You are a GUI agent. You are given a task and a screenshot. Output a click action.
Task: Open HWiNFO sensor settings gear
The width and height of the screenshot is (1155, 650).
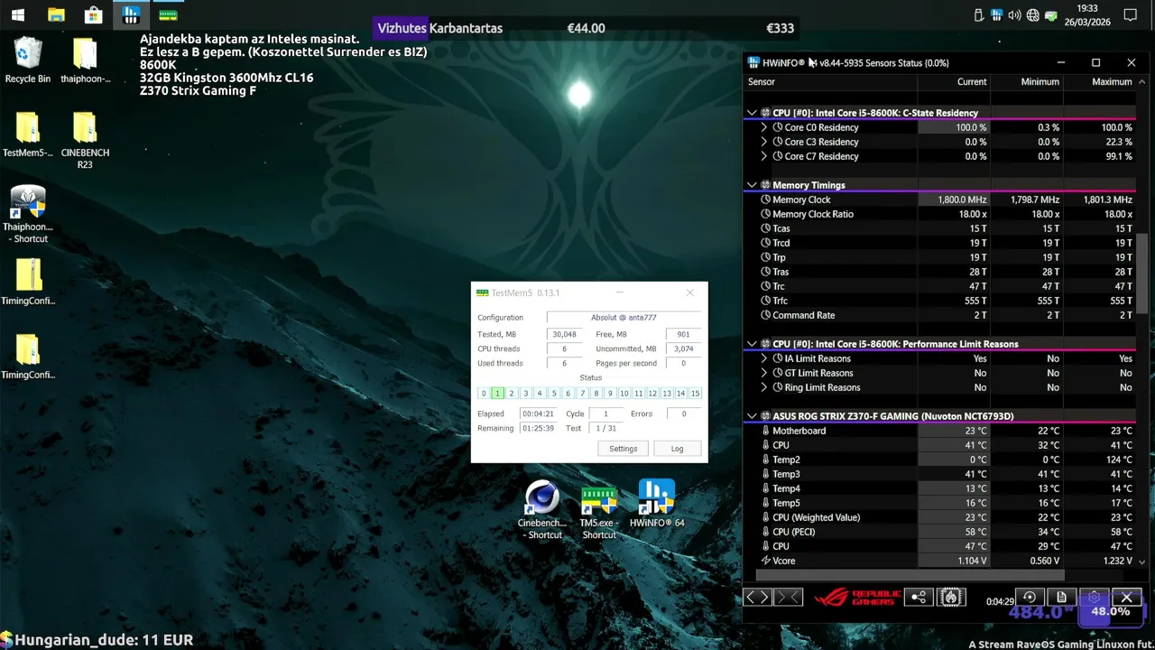[x=1094, y=598]
